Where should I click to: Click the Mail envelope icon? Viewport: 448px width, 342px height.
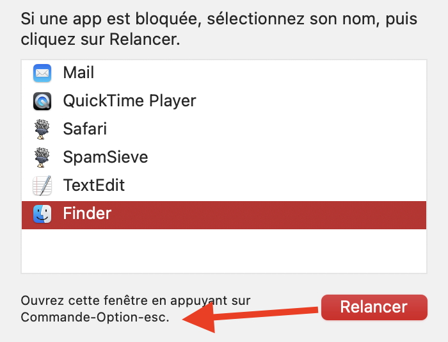pyautogui.click(x=42, y=73)
